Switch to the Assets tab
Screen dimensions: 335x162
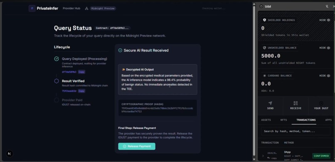coord(266,120)
